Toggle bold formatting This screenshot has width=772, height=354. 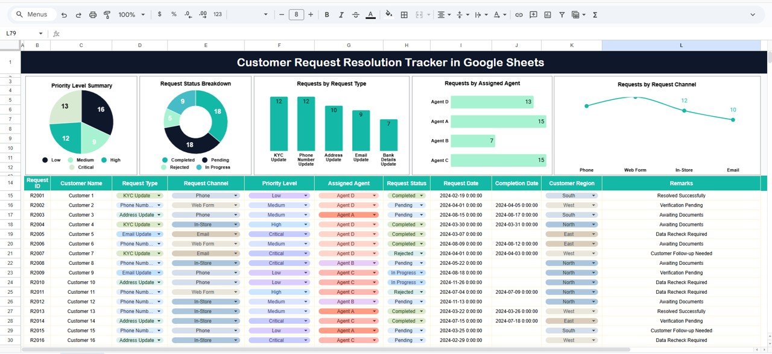click(x=326, y=14)
